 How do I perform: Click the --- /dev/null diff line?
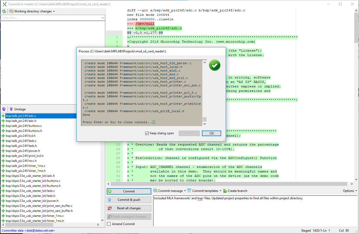(x=141, y=24)
